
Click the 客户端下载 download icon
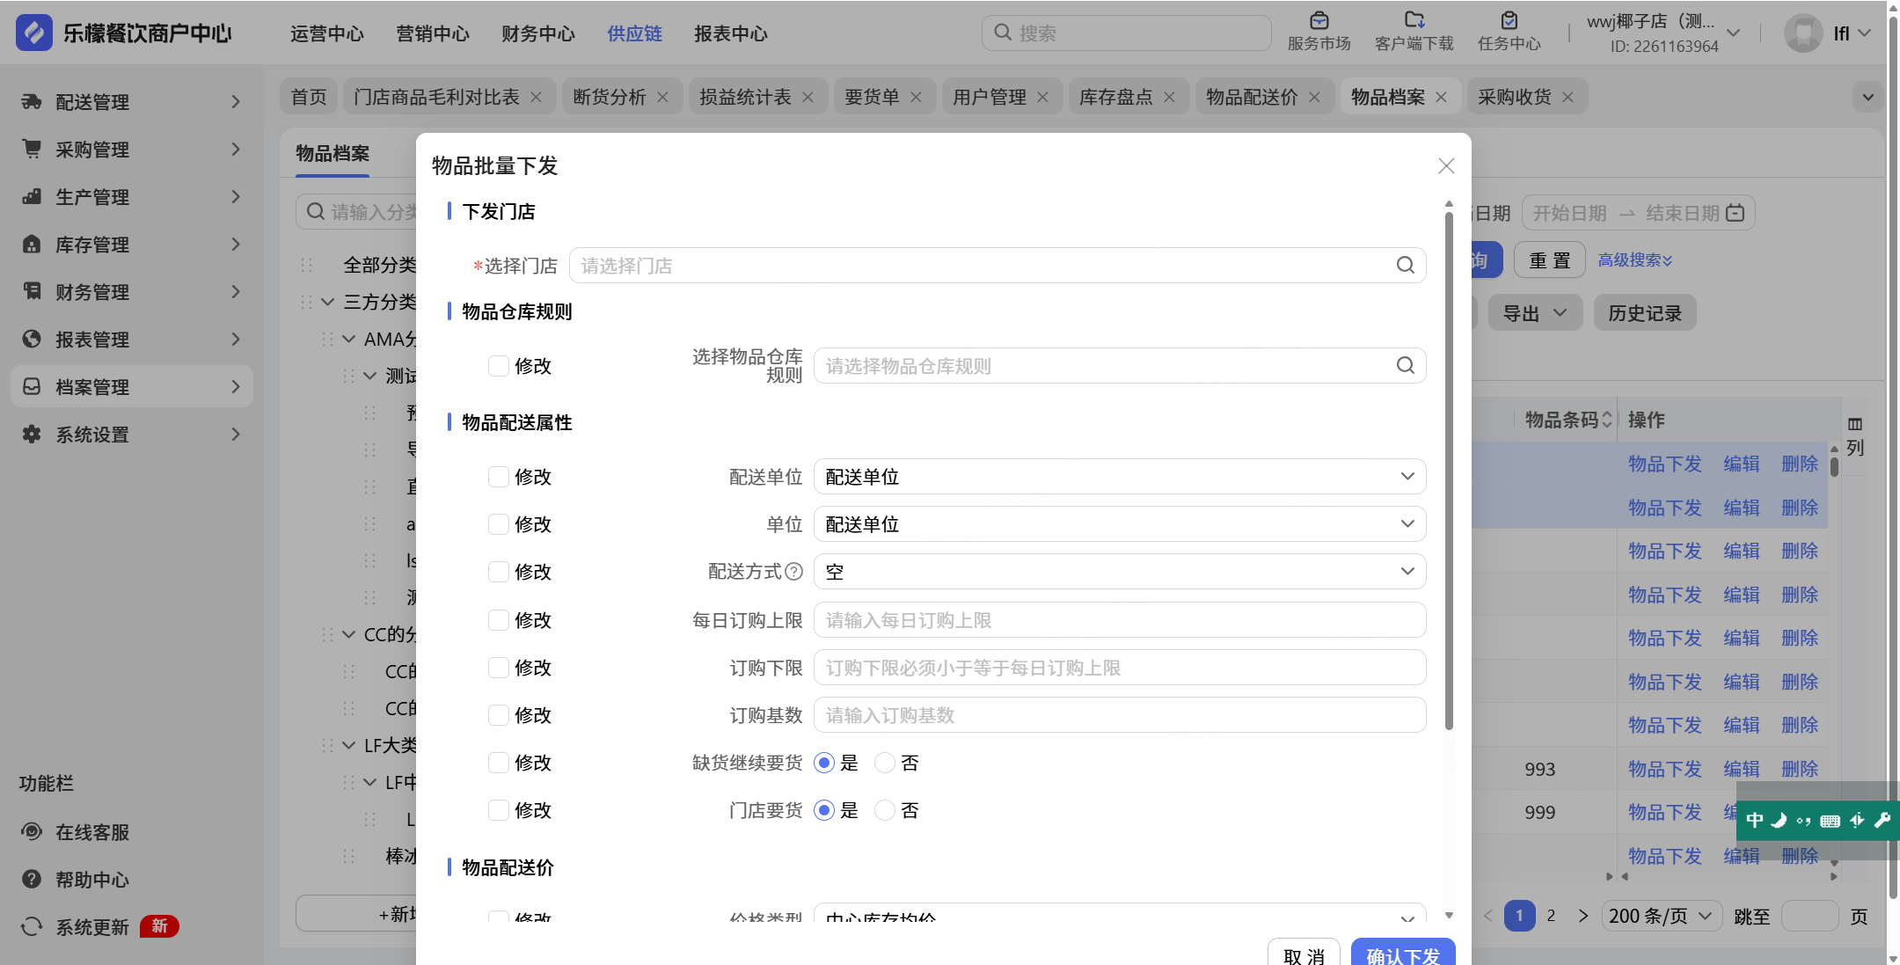coord(1414,21)
